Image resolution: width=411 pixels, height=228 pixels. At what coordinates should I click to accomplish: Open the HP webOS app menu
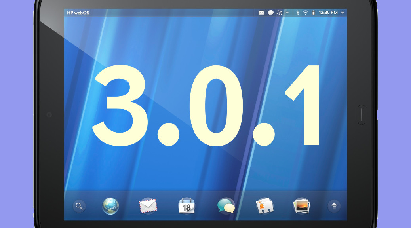coord(78,13)
